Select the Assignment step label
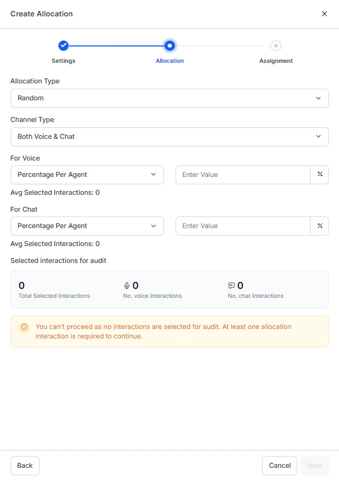The height and width of the screenshot is (480, 339). (276, 61)
